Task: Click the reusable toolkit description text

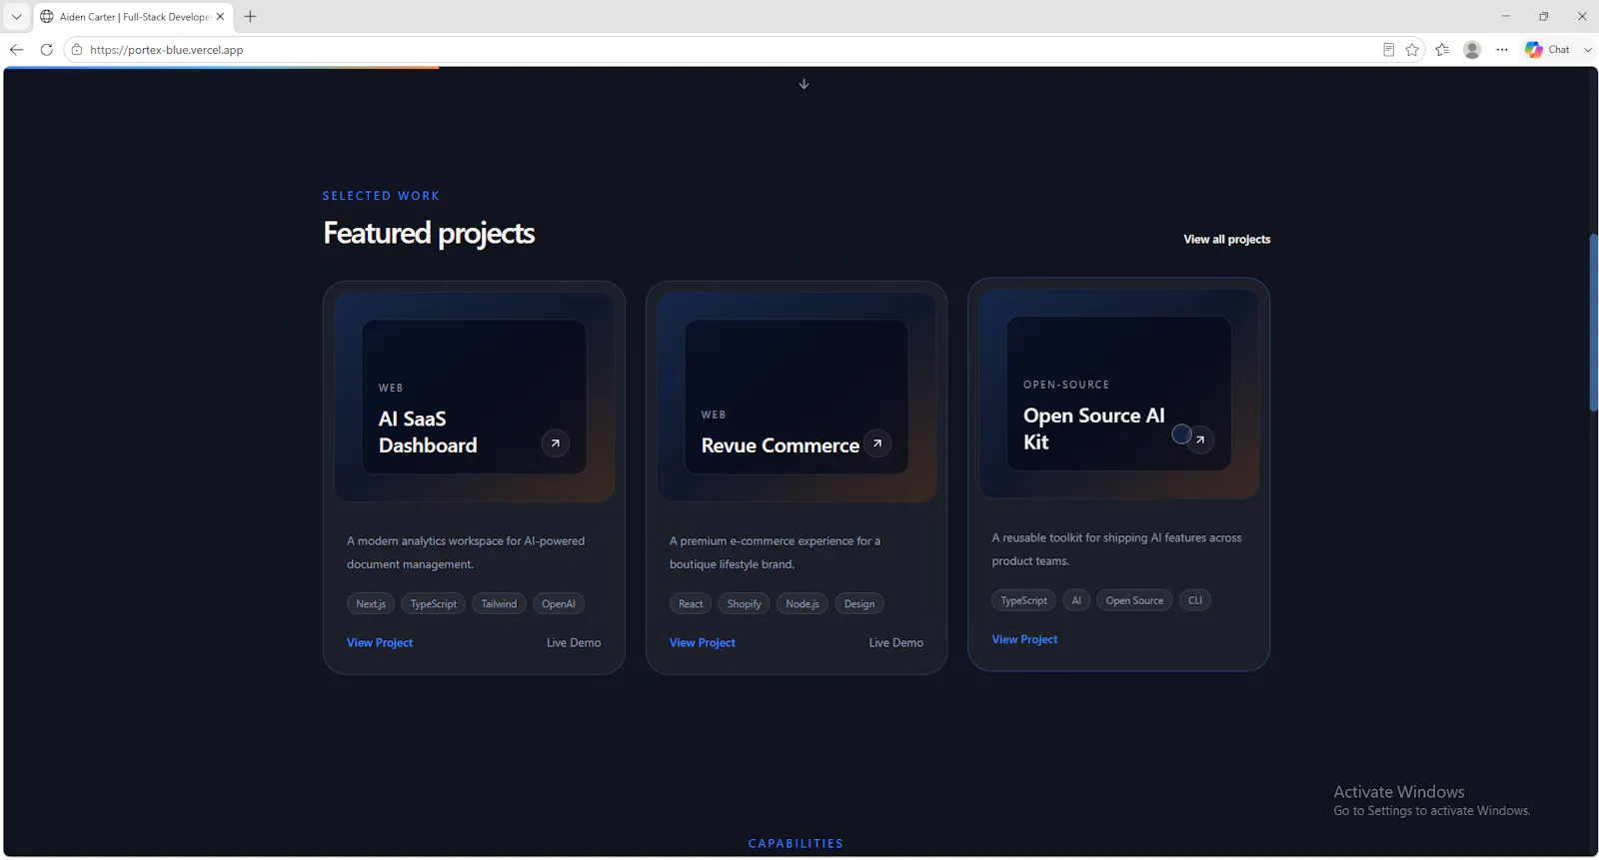Action: coord(1116,549)
